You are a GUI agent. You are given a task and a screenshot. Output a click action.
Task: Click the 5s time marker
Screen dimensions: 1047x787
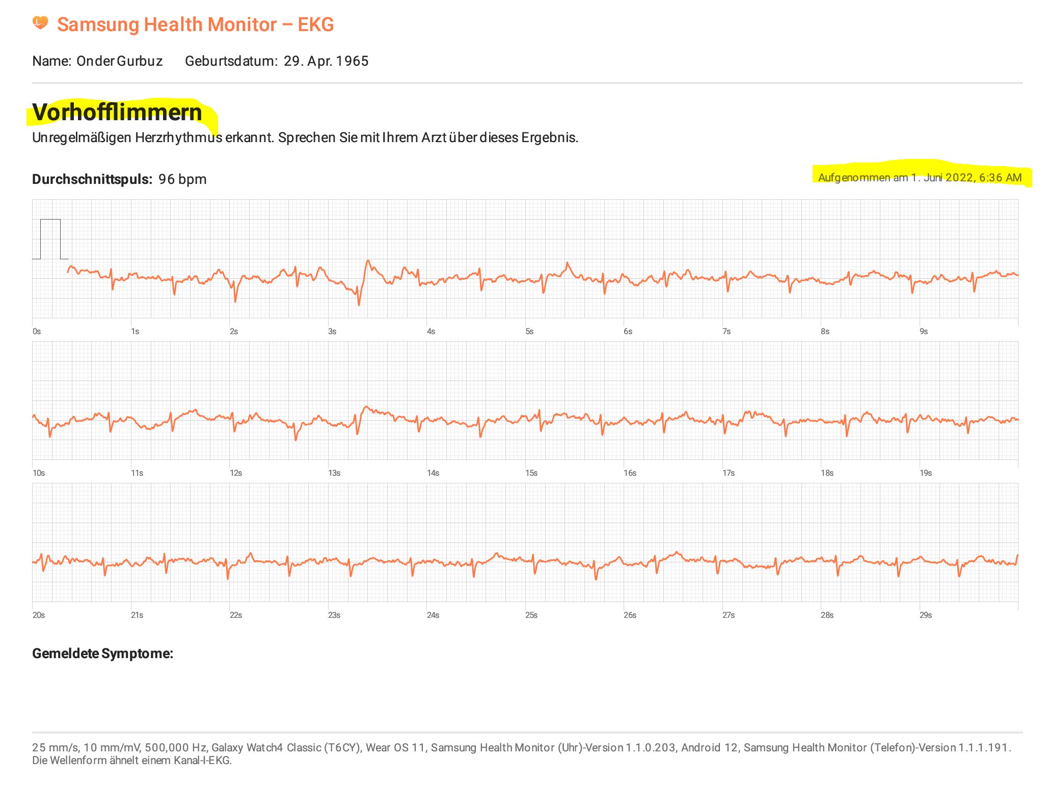529,332
